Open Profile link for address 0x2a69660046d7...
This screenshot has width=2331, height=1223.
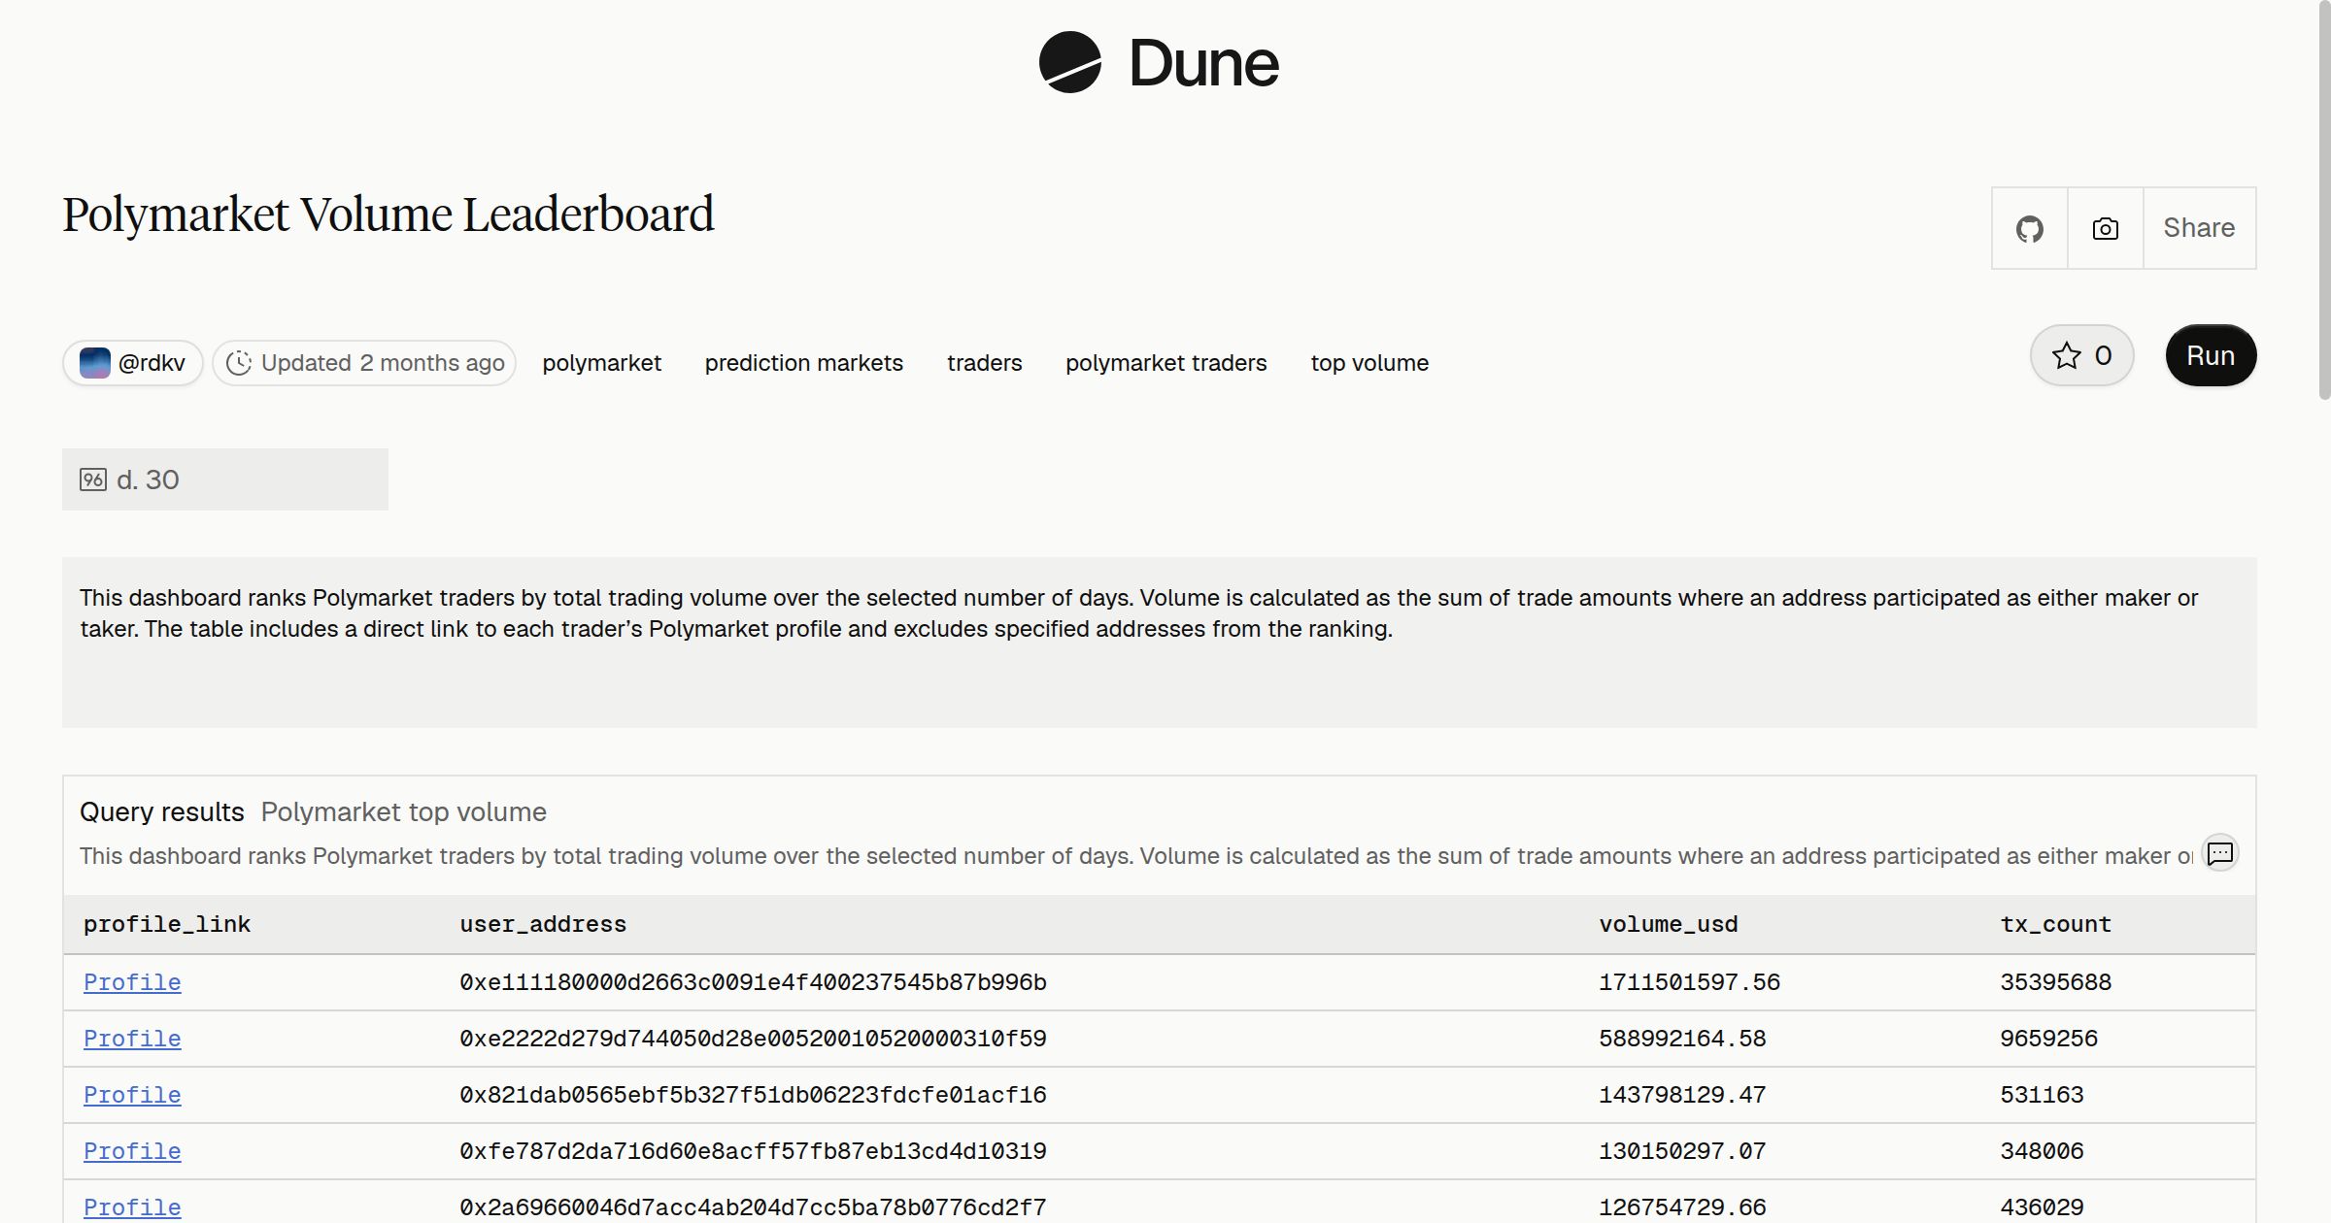coord(132,1207)
